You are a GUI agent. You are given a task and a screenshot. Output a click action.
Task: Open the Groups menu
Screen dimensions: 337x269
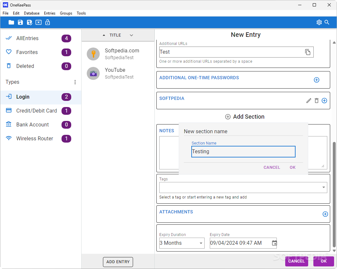pos(66,13)
